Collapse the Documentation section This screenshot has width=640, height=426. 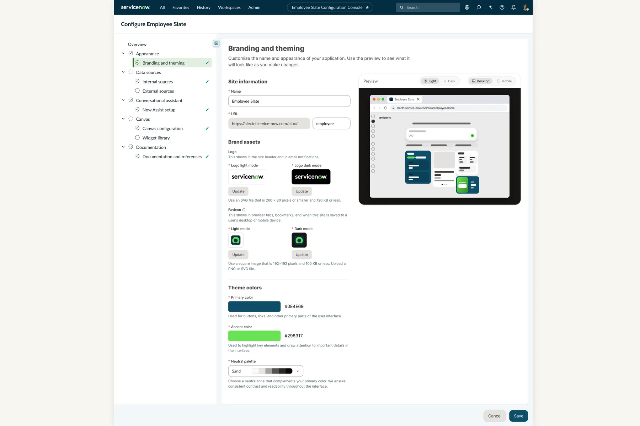click(x=123, y=147)
